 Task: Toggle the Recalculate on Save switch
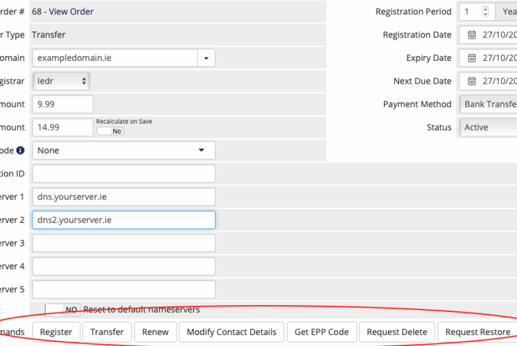(x=110, y=131)
